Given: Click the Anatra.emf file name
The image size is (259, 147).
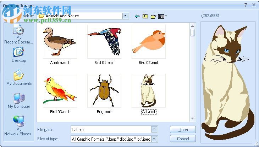Looking at the screenshot, I should [x=60, y=63].
